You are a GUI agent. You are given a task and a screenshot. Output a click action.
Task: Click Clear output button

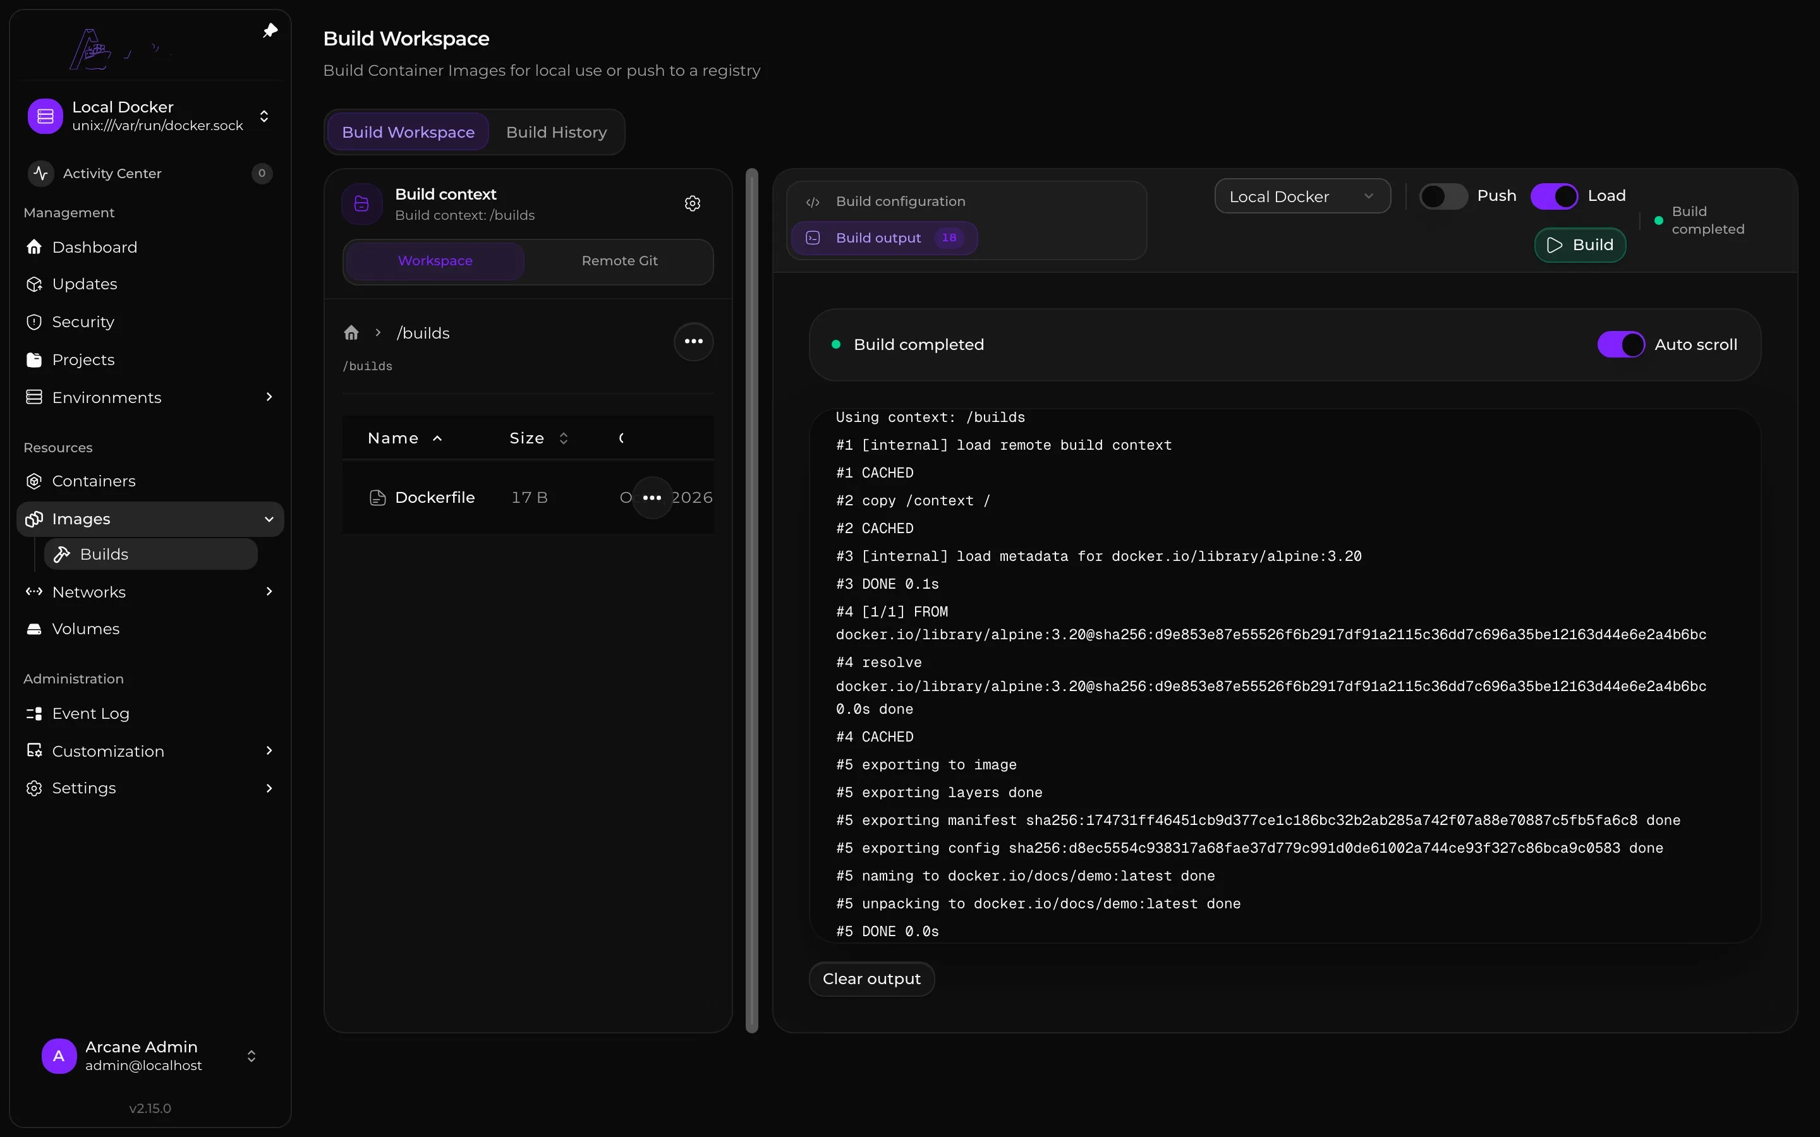tap(871, 979)
